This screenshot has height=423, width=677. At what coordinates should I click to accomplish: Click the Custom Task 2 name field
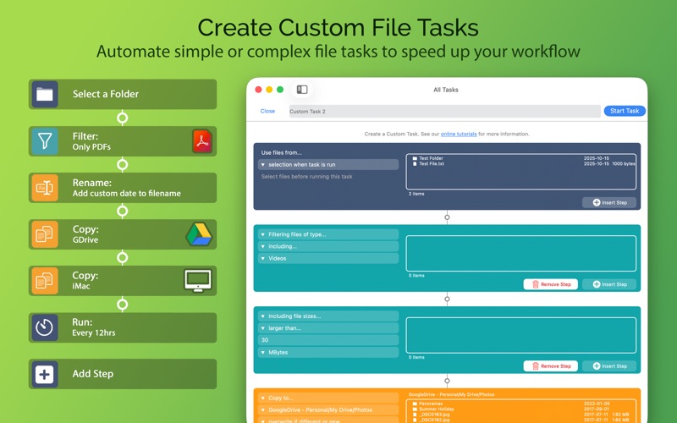tap(445, 112)
